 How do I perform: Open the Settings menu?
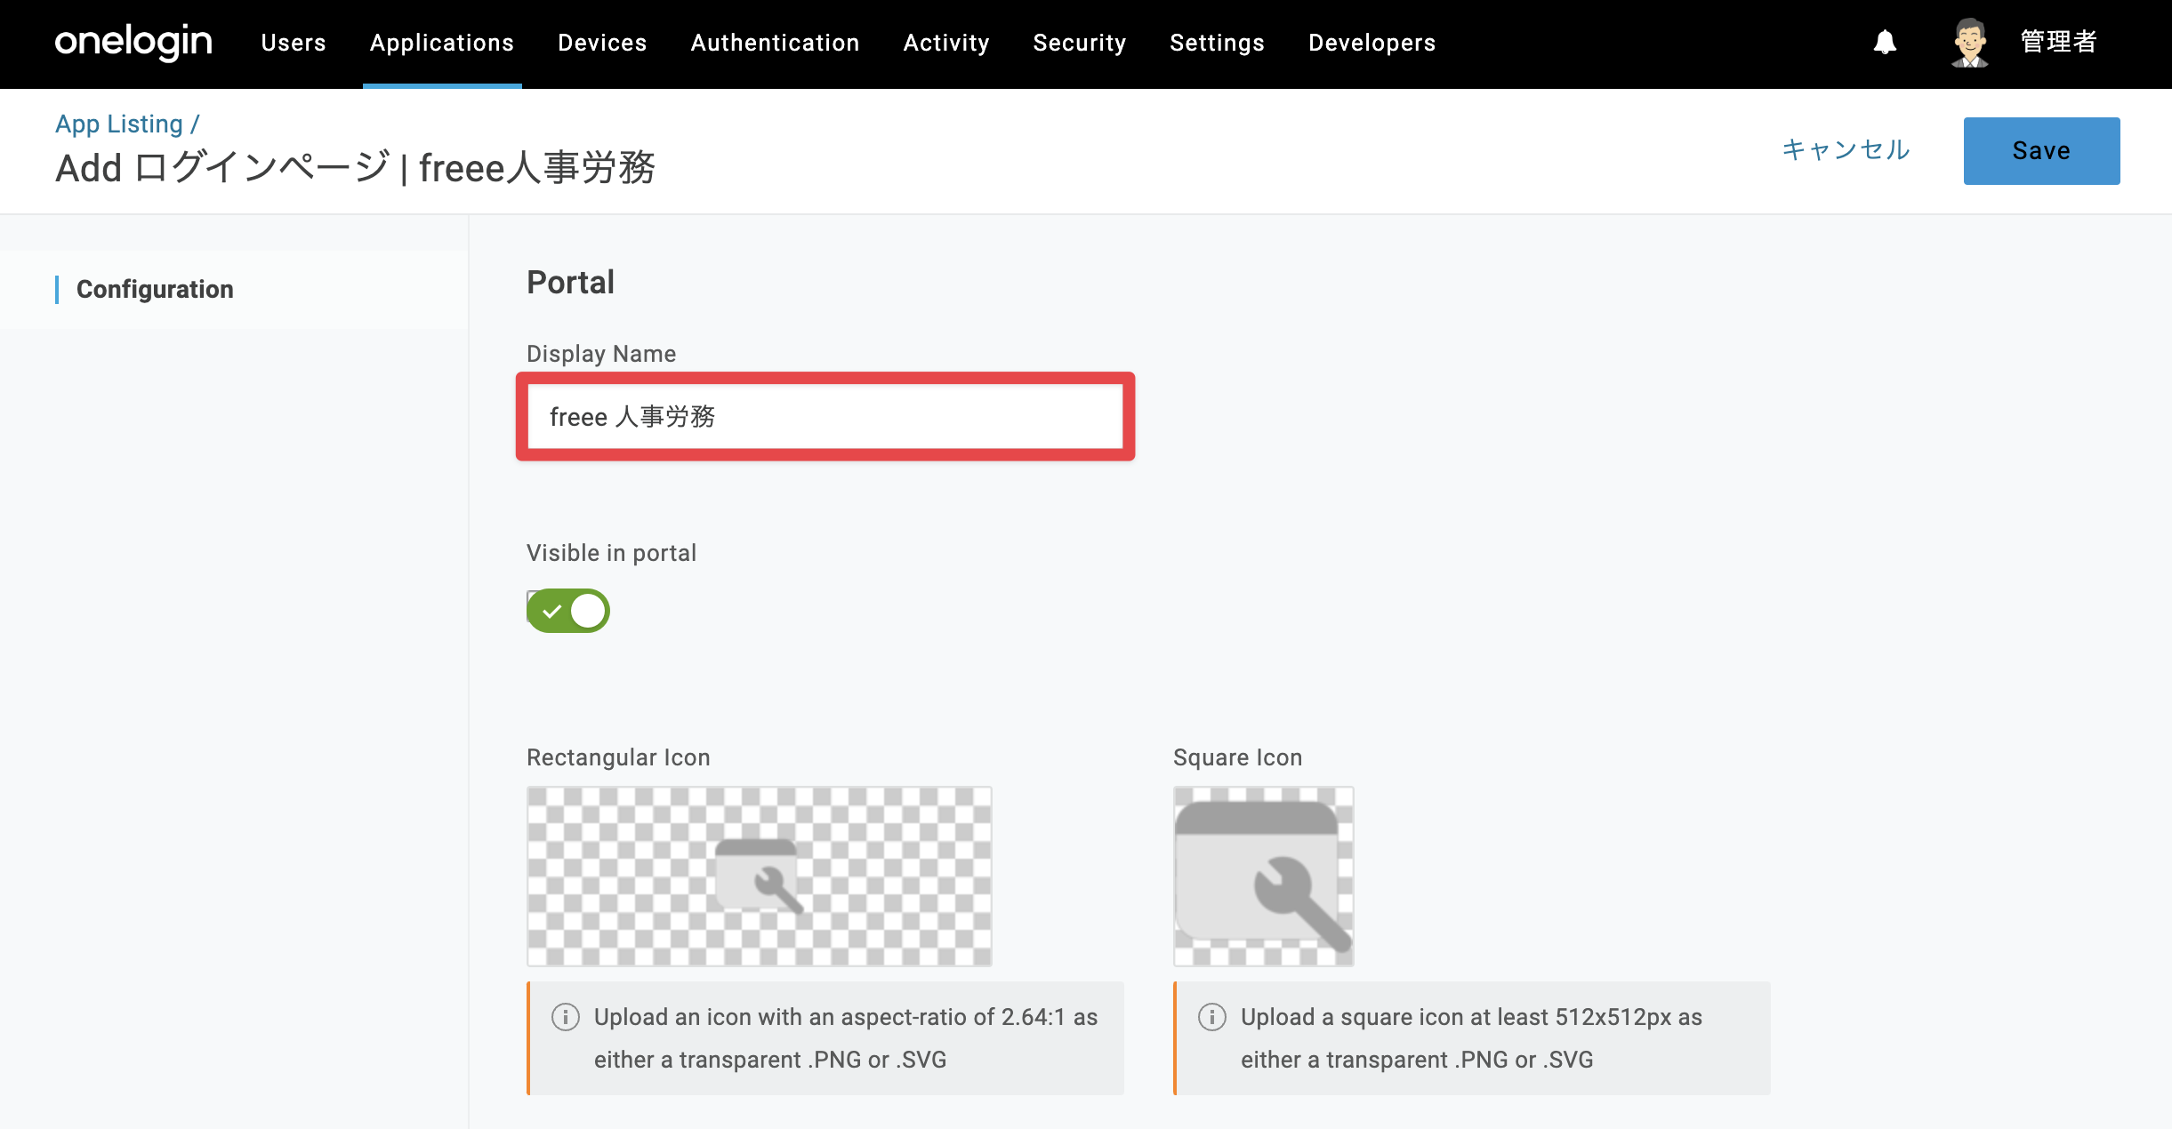pyautogui.click(x=1217, y=43)
